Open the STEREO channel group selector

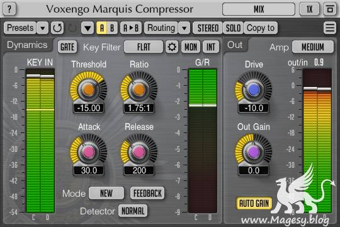[208, 28]
